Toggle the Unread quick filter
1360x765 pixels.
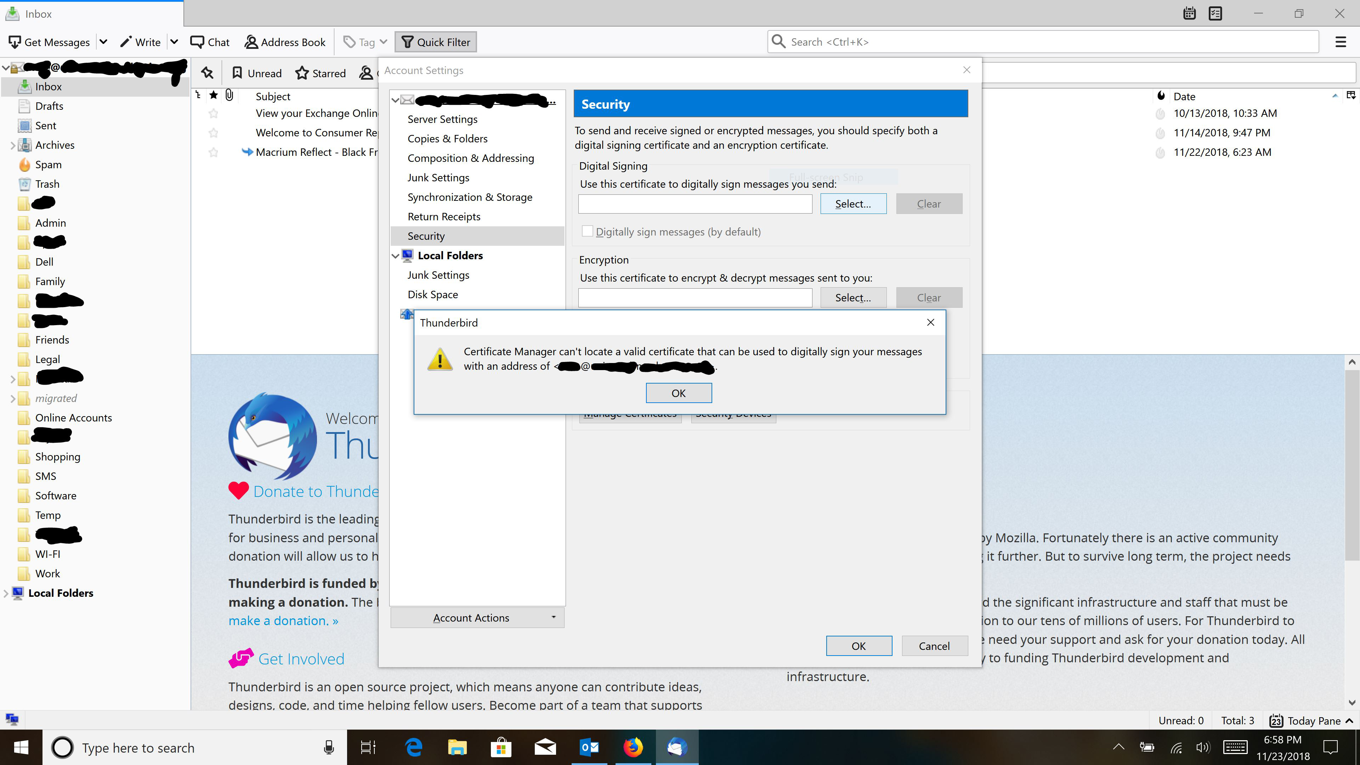pos(257,73)
